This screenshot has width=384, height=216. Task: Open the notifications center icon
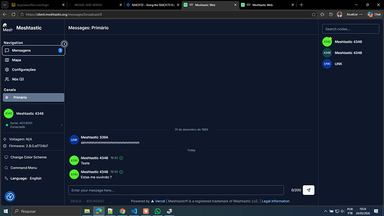tap(376, 211)
